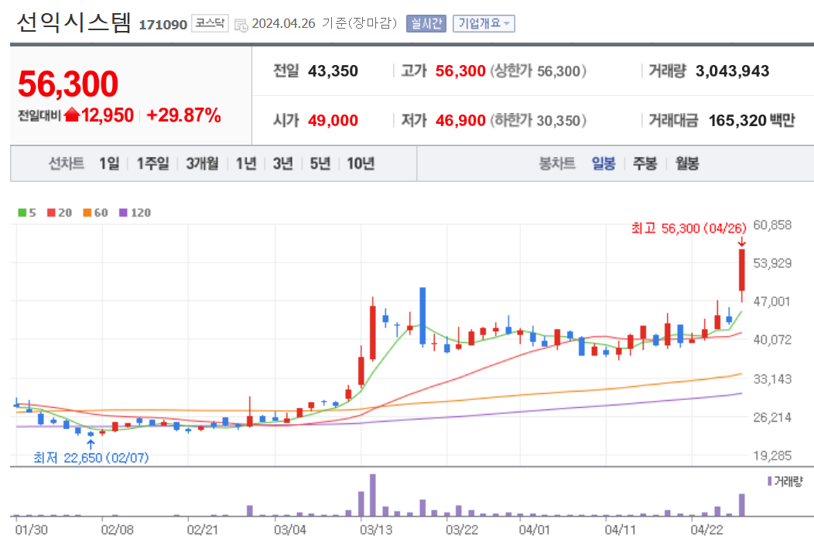This screenshot has height=544, width=814.
Task: Click the 저가 value 46,900
Action: click(x=460, y=121)
